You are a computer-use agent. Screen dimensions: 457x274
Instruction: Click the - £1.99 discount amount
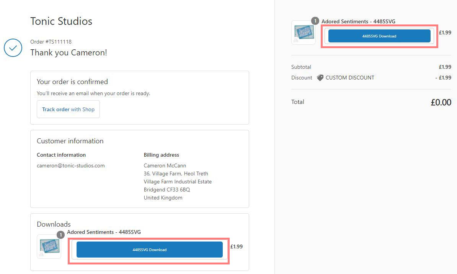tap(443, 78)
